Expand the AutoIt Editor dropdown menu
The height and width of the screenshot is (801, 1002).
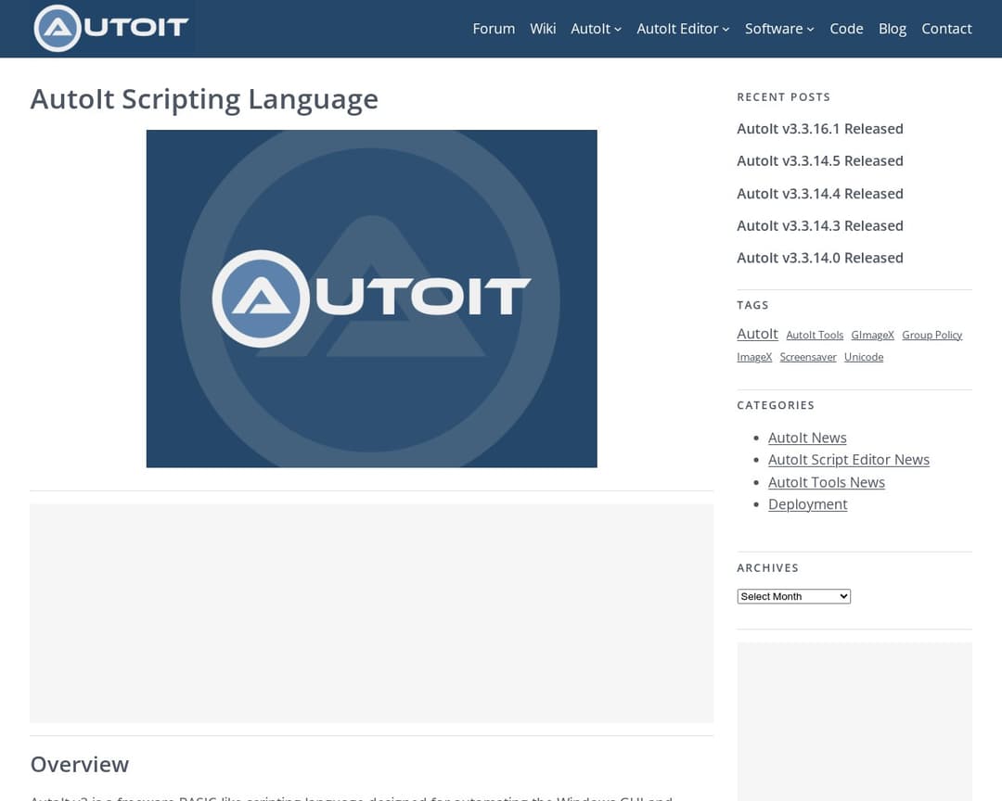683,29
